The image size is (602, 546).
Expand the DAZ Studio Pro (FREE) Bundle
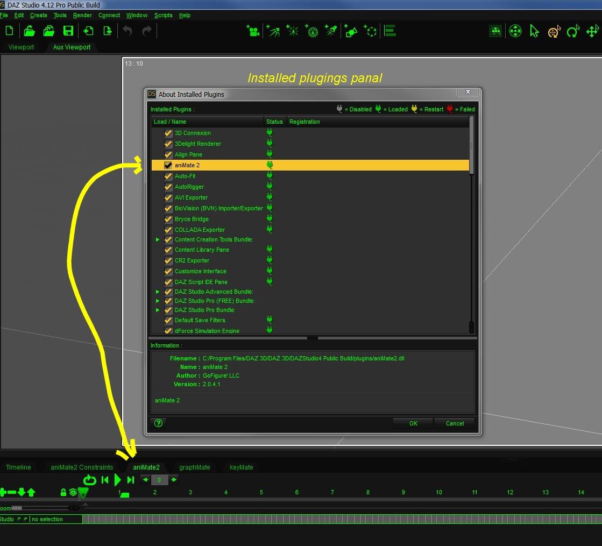[158, 301]
